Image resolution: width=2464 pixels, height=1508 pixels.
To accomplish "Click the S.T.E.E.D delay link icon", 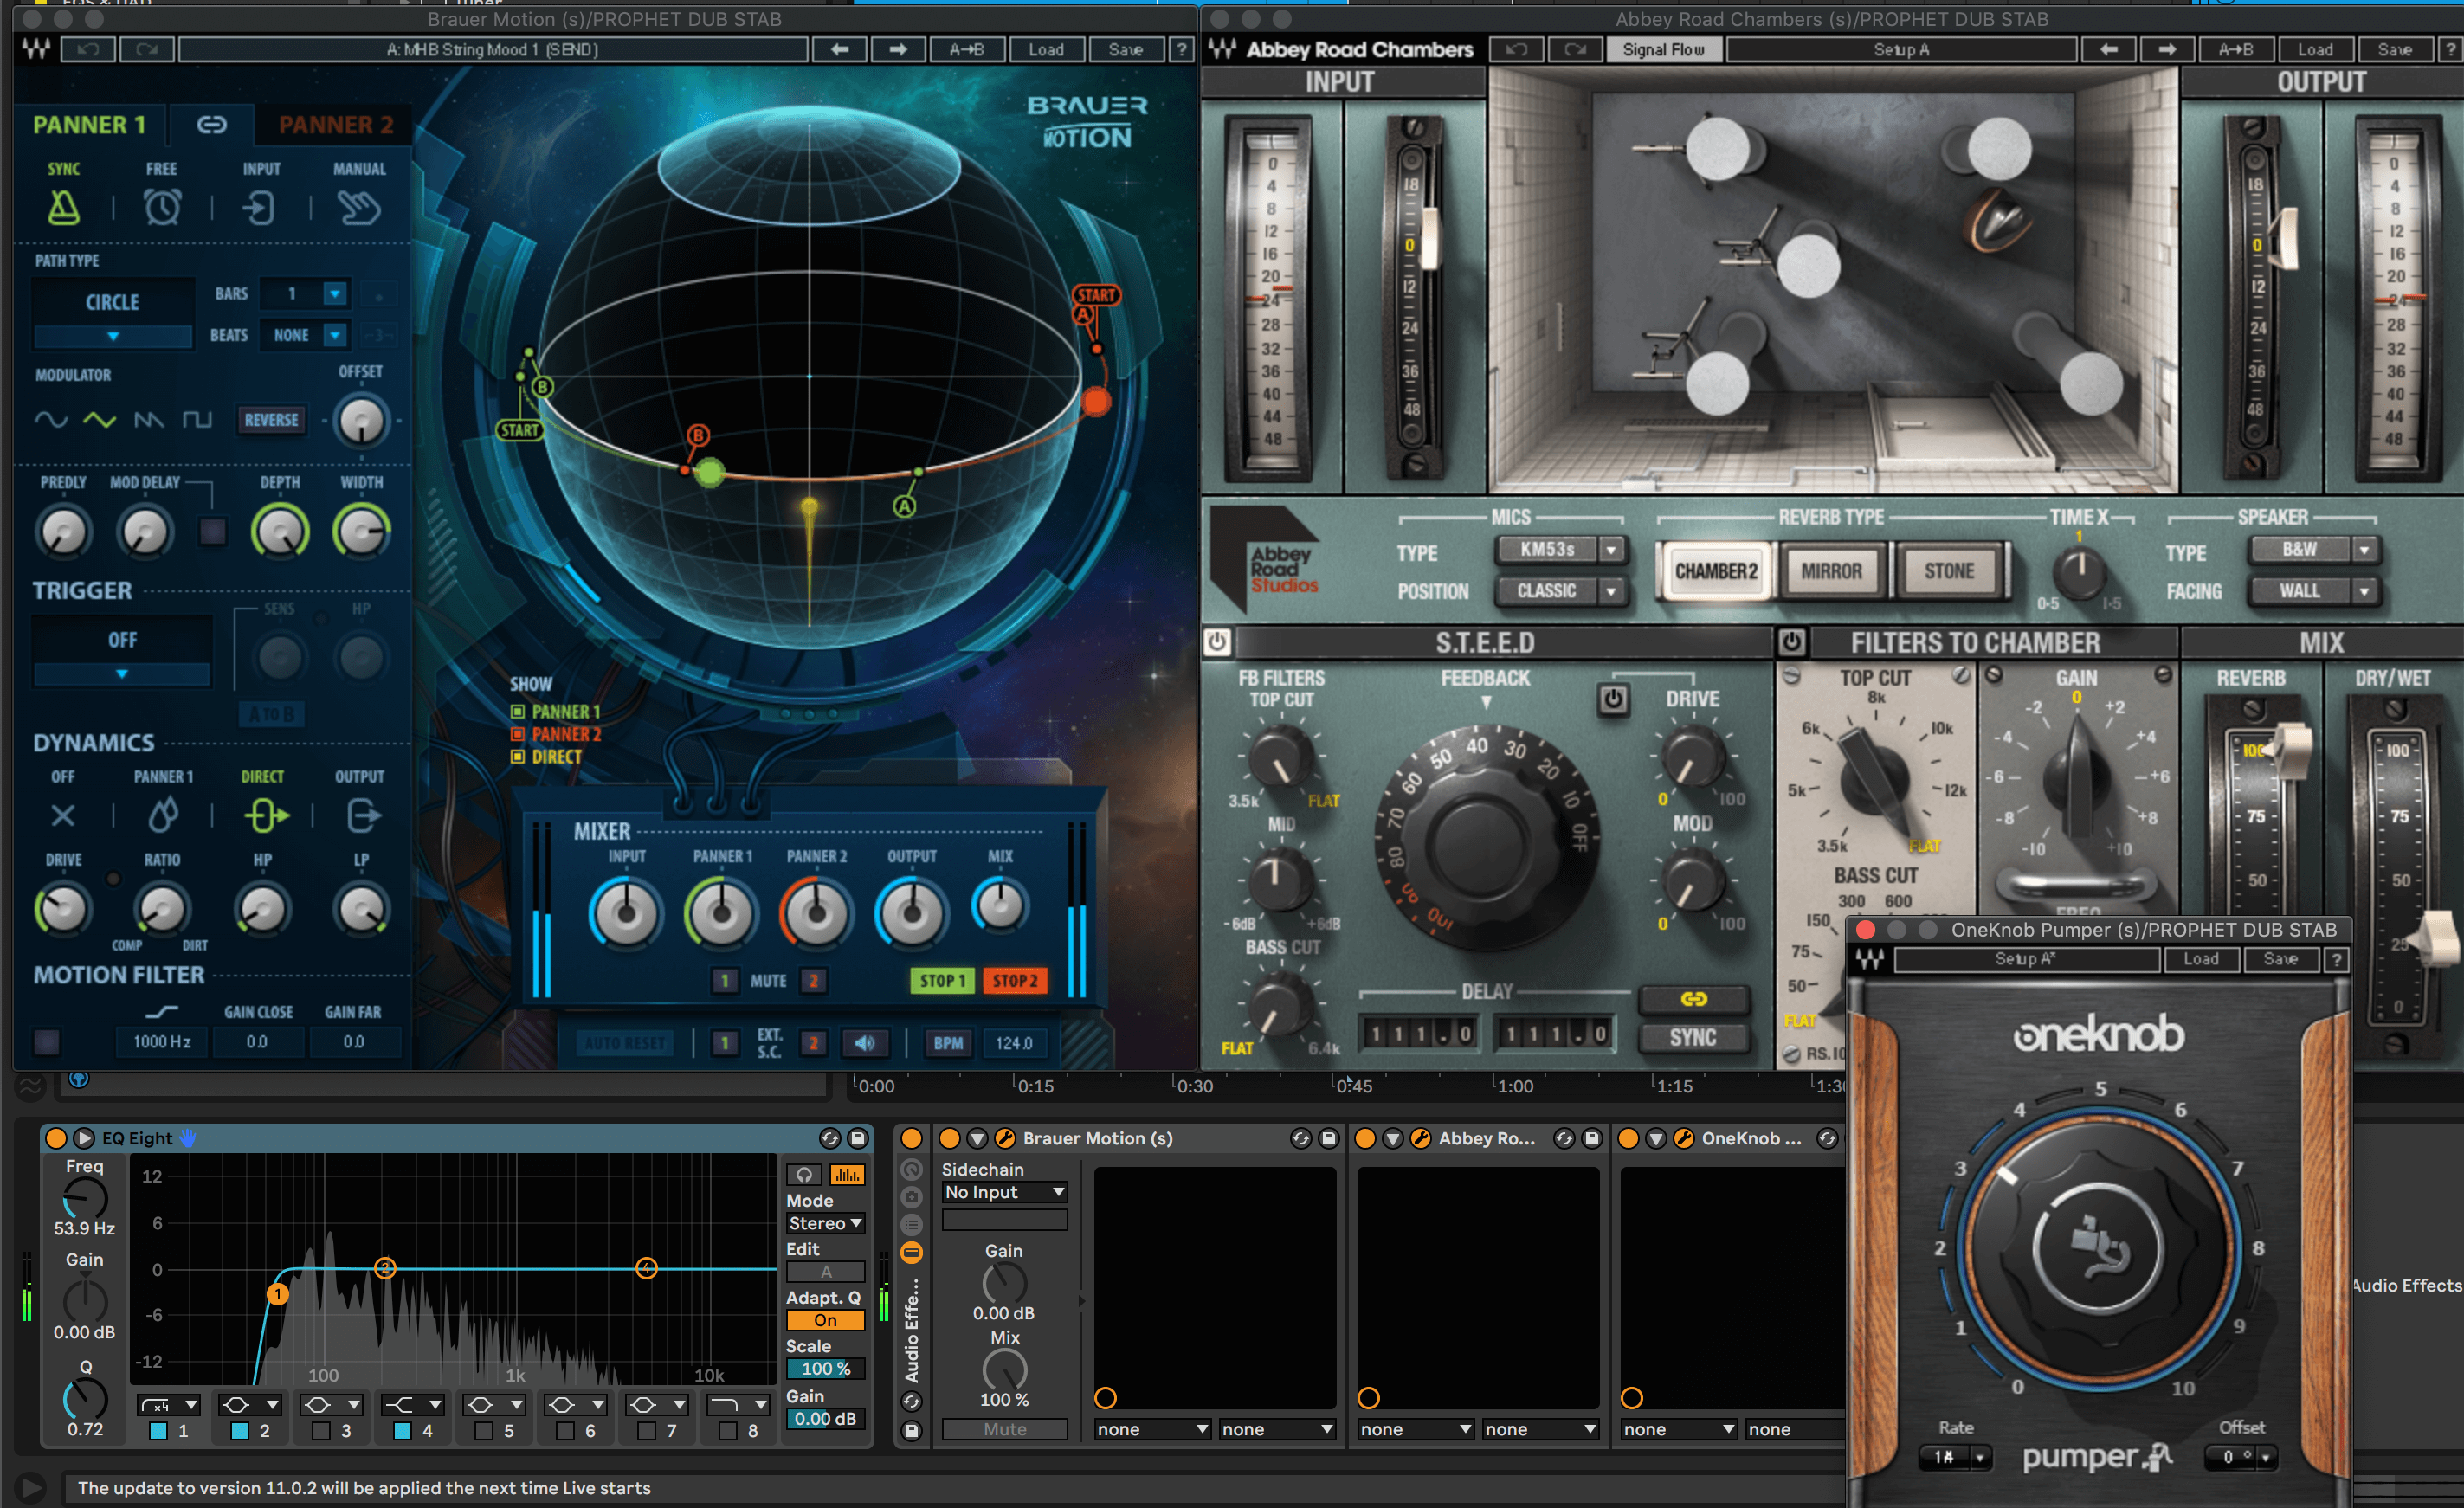I will coord(1693,998).
